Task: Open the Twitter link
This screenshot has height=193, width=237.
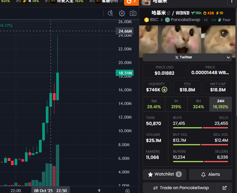Action: point(184,57)
